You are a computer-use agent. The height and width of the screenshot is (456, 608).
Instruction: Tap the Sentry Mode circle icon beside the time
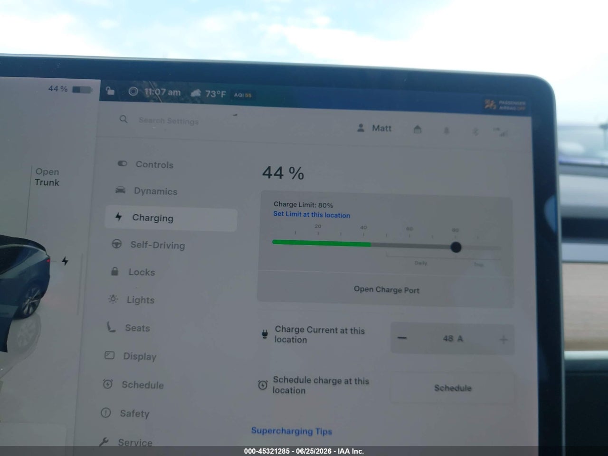coord(133,91)
